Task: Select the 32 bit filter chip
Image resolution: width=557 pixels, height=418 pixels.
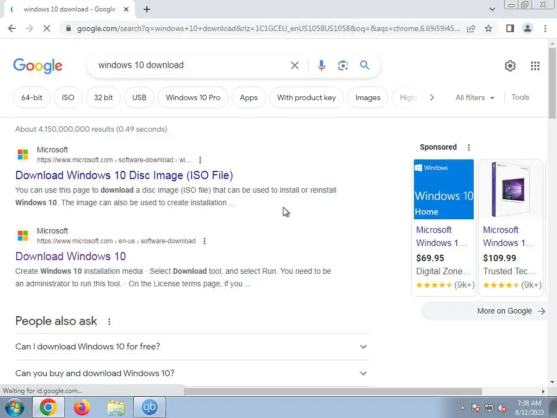Action: (x=103, y=97)
